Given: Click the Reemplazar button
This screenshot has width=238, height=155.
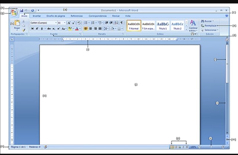Looking at the screenshot, I should (209, 26).
